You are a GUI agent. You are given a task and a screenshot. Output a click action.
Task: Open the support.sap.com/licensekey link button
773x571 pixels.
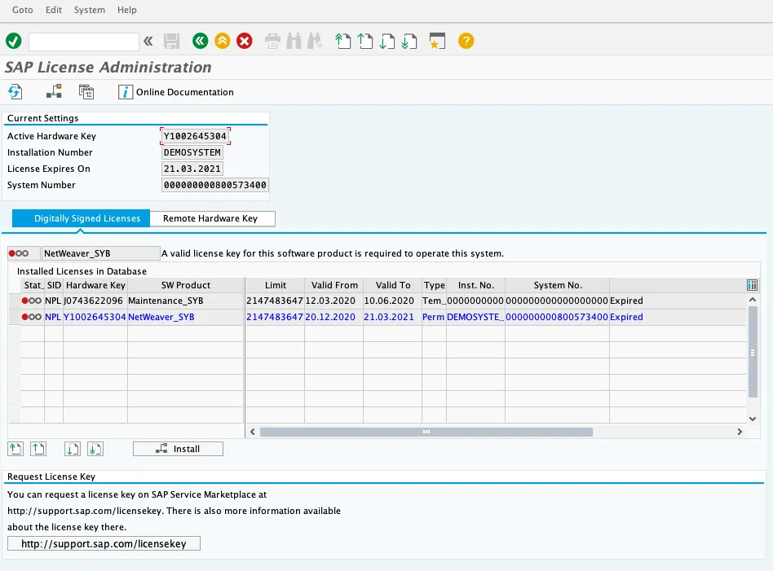coord(104,543)
